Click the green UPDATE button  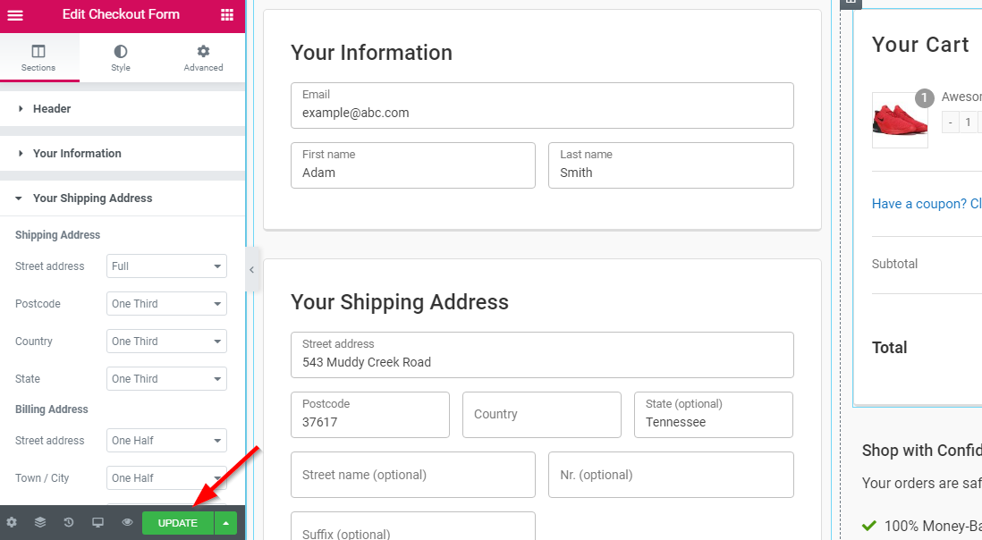click(x=178, y=523)
